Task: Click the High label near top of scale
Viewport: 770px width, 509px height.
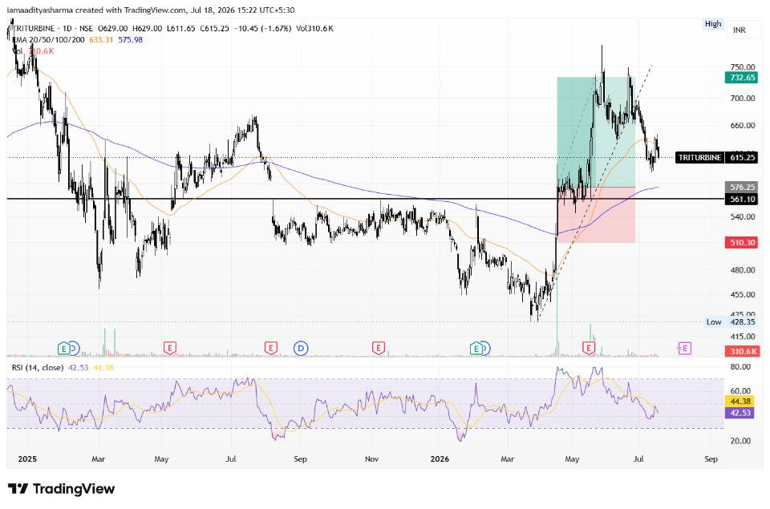Action: 713,23
